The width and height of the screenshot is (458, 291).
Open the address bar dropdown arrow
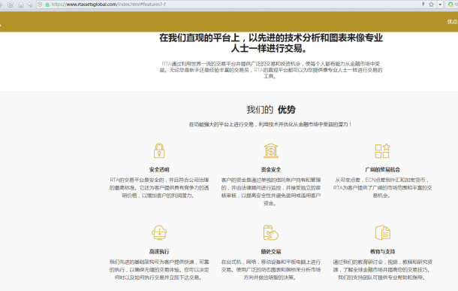click(x=440, y=5)
